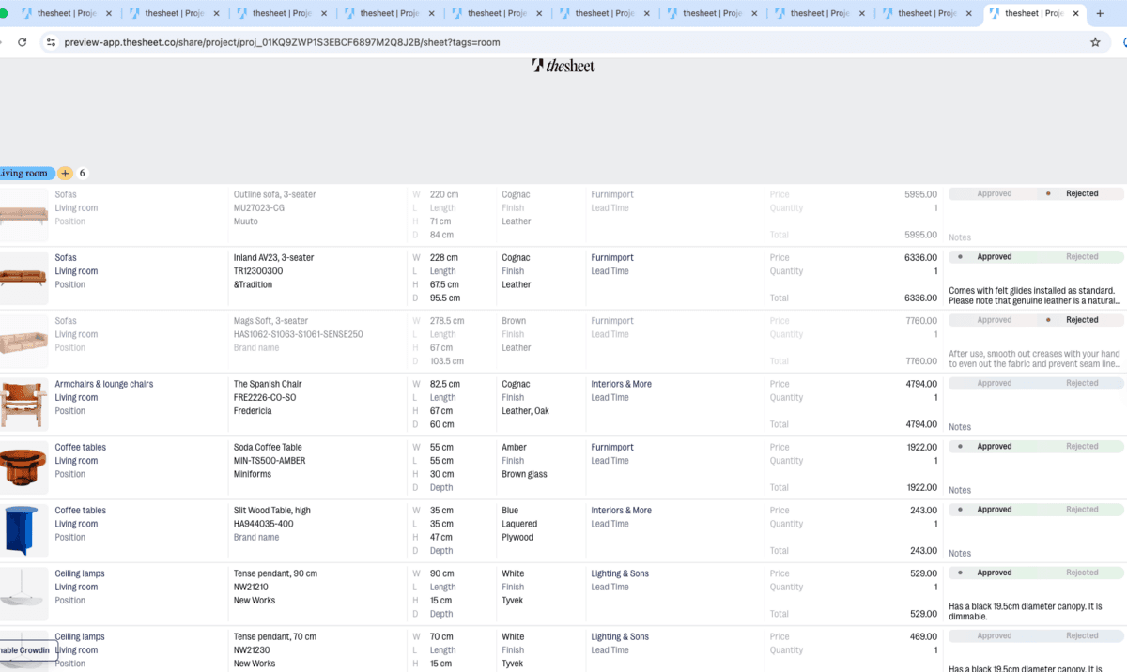This screenshot has height=672, width=1127.
Task: Reject The Spanish Chair
Action: point(1082,383)
